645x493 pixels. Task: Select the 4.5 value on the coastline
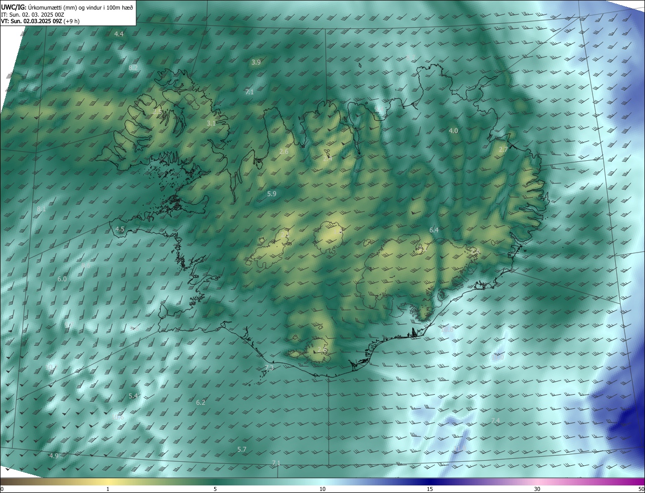click(x=120, y=229)
